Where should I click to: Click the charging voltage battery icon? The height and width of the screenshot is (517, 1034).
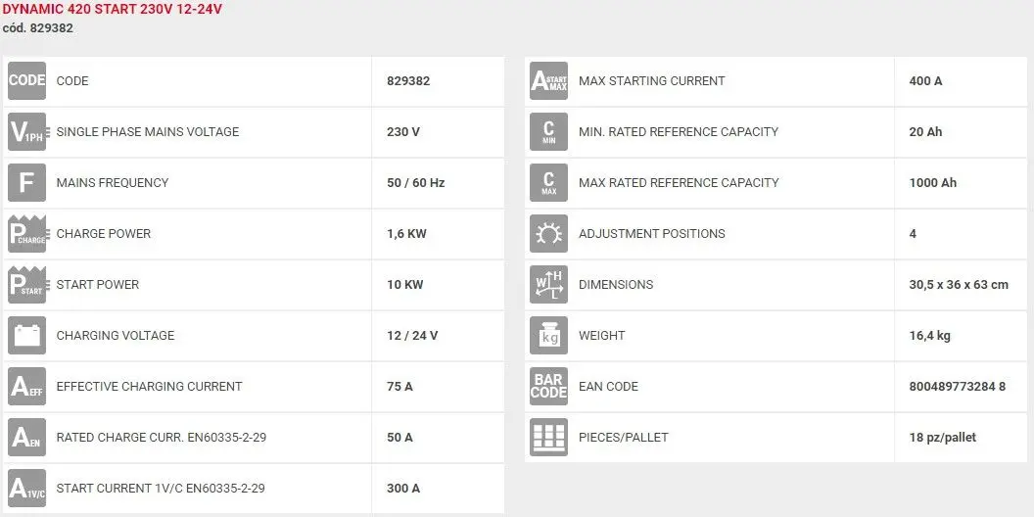26,335
